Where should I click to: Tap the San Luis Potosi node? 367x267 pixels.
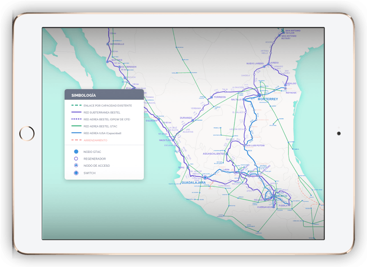245,145
